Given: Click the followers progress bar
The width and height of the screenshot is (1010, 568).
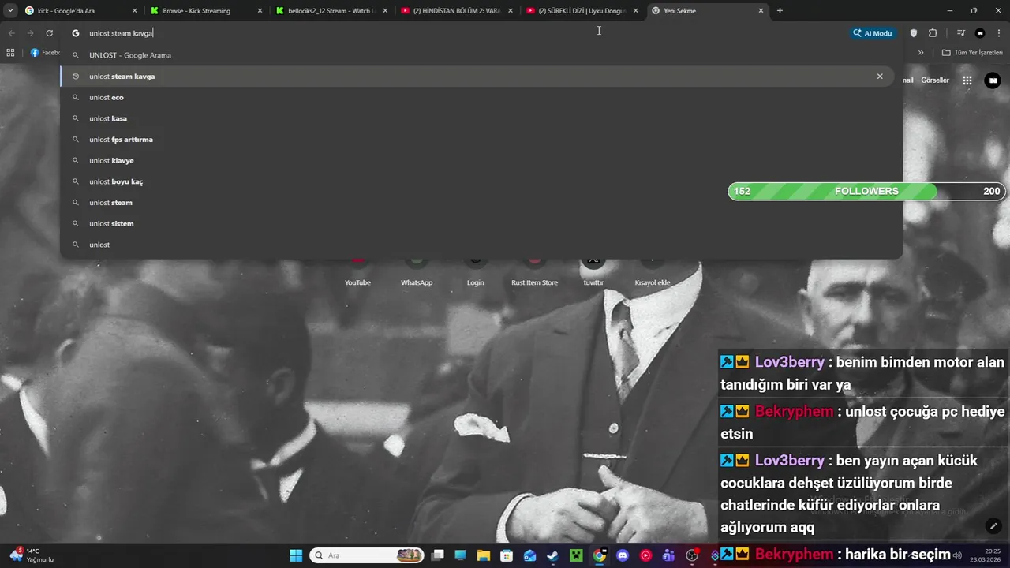Looking at the screenshot, I should 866,191.
